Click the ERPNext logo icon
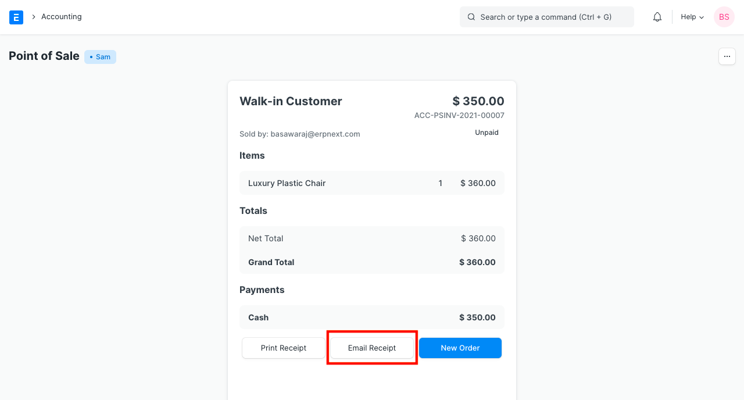 click(x=16, y=17)
